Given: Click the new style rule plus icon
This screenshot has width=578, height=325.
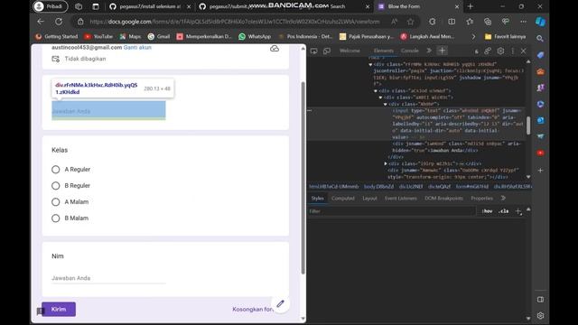Looking at the screenshot, I should 518,211.
